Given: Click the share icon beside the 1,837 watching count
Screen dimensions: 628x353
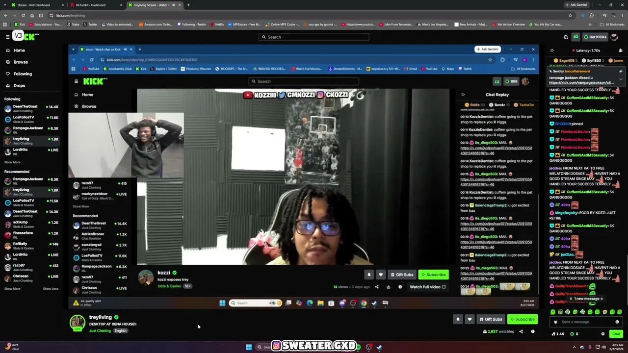Looking at the screenshot, I should (521, 331).
